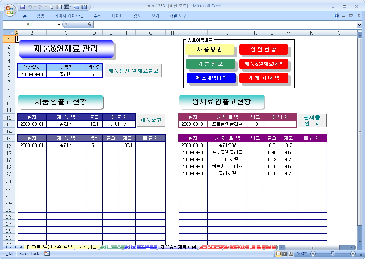The height and width of the screenshot is (259, 365).
Task: Zoom in with the plus icon
Action: pos(353,253)
